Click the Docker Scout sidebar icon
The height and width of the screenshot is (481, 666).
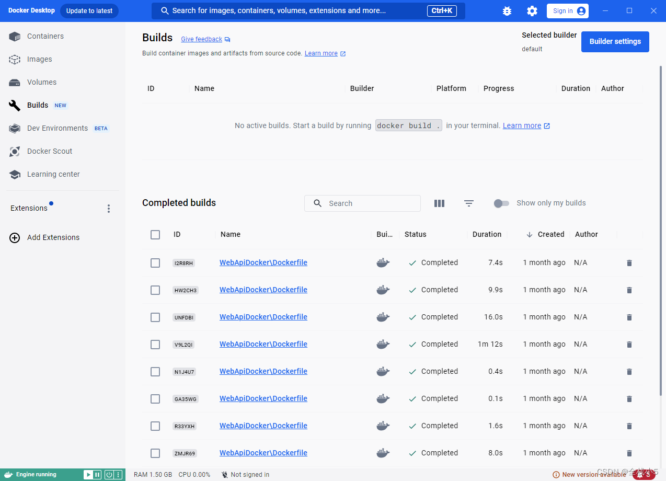coord(15,152)
